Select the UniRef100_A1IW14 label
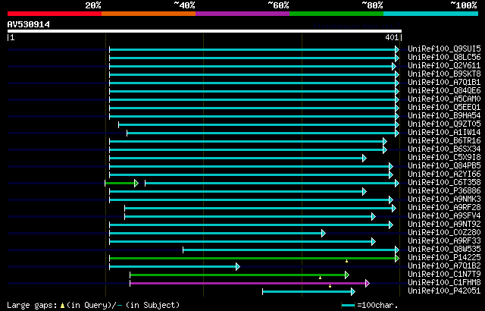 pyautogui.click(x=444, y=133)
